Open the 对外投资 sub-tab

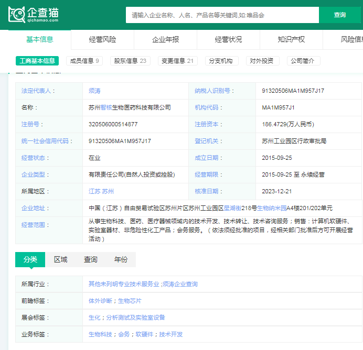tap(262, 61)
